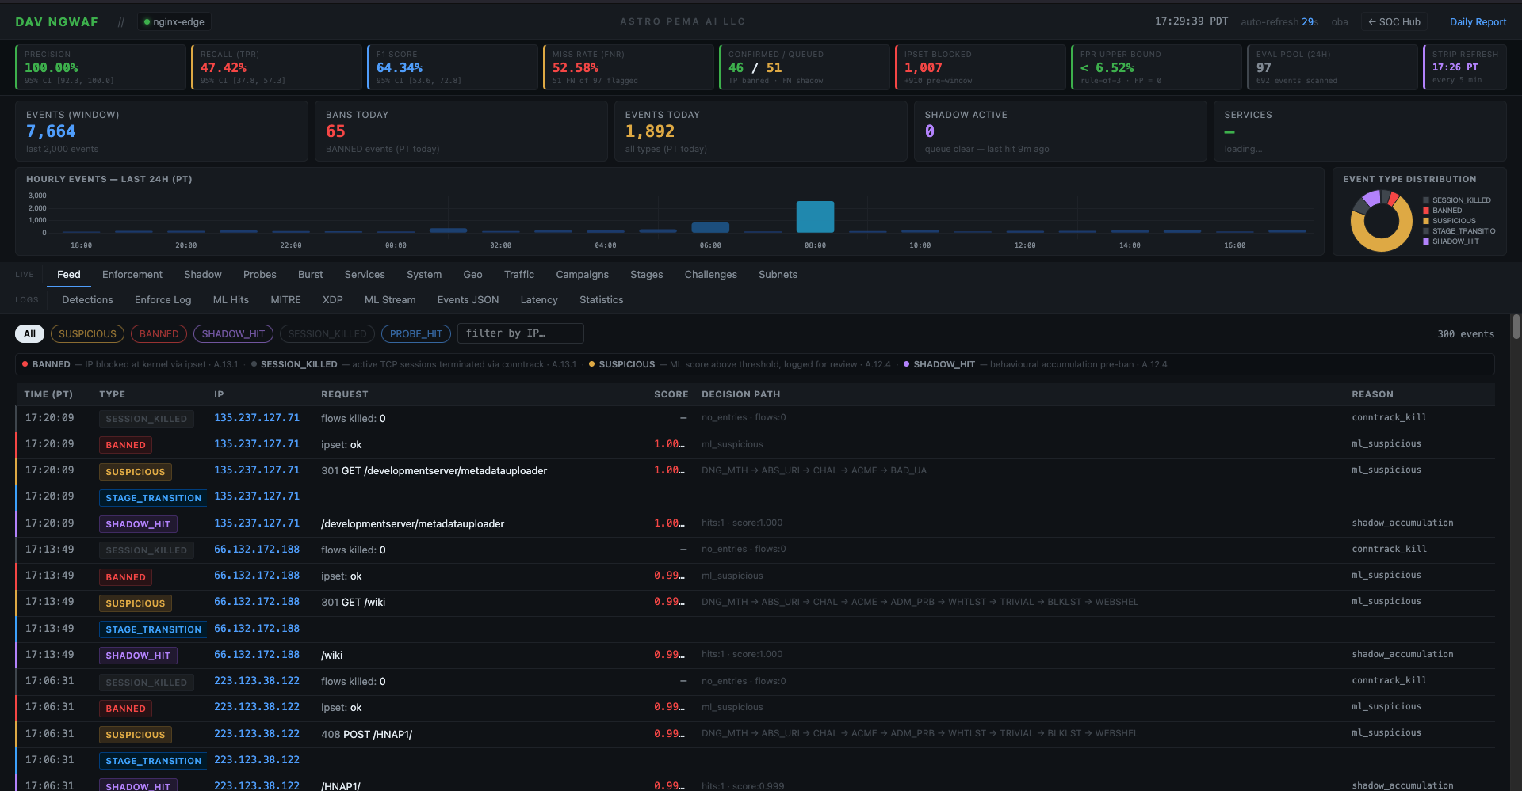The width and height of the screenshot is (1522, 791).
Task: Open the Latency log tab
Action: (x=539, y=300)
